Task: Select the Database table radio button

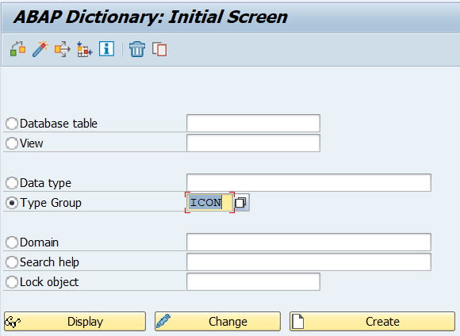Action: coord(12,124)
